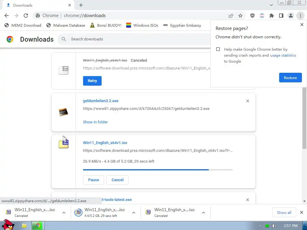Click the in-progress ISO file icon
307x230 pixels.
pos(64,144)
